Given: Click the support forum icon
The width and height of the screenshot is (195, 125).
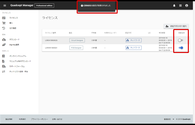Looking at the screenshot, I should 4,67.
